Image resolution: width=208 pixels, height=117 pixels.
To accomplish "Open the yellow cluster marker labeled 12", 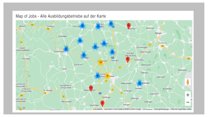I will (x=100, y=62).
